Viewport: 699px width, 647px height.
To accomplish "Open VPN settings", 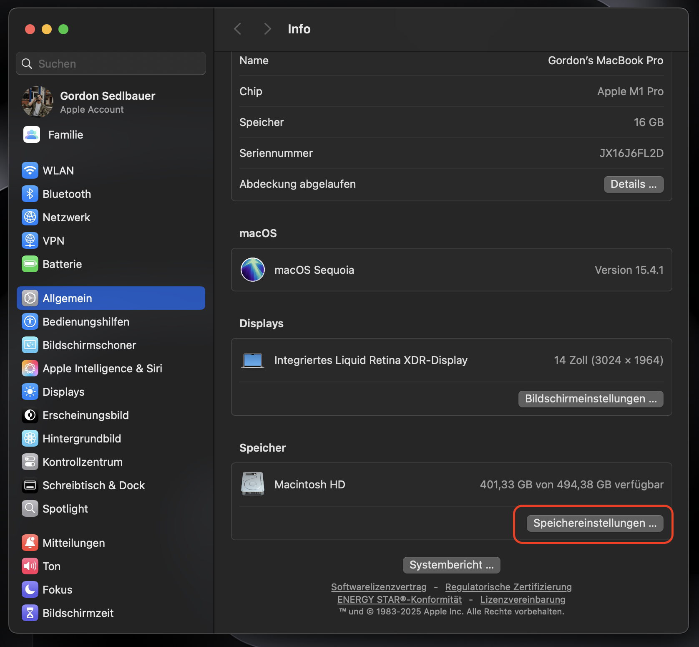I will pyautogui.click(x=53, y=240).
